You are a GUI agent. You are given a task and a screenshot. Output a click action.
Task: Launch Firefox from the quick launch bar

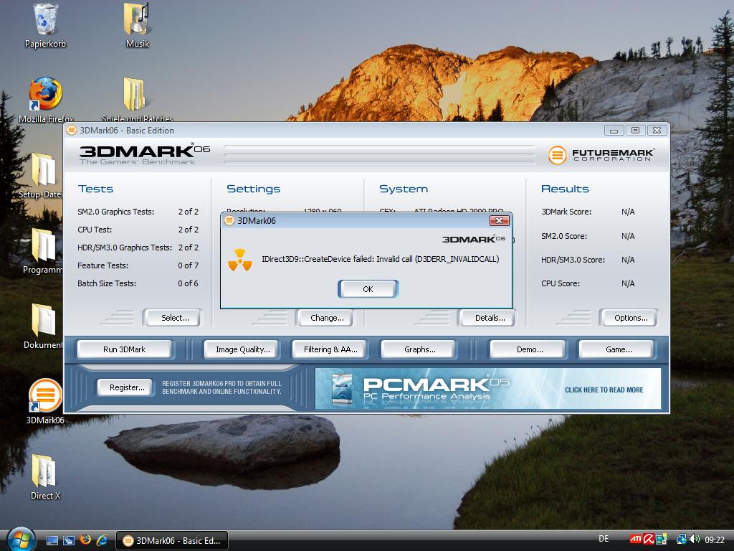85,540
